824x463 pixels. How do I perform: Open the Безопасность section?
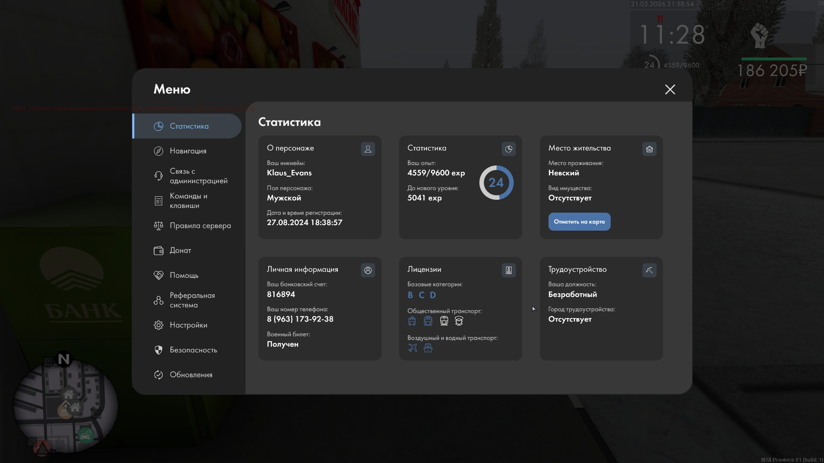(x=193, y=350)
